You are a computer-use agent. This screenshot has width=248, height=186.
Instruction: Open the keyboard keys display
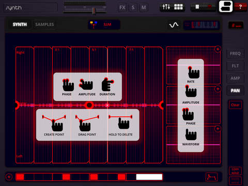coord(202,25)
